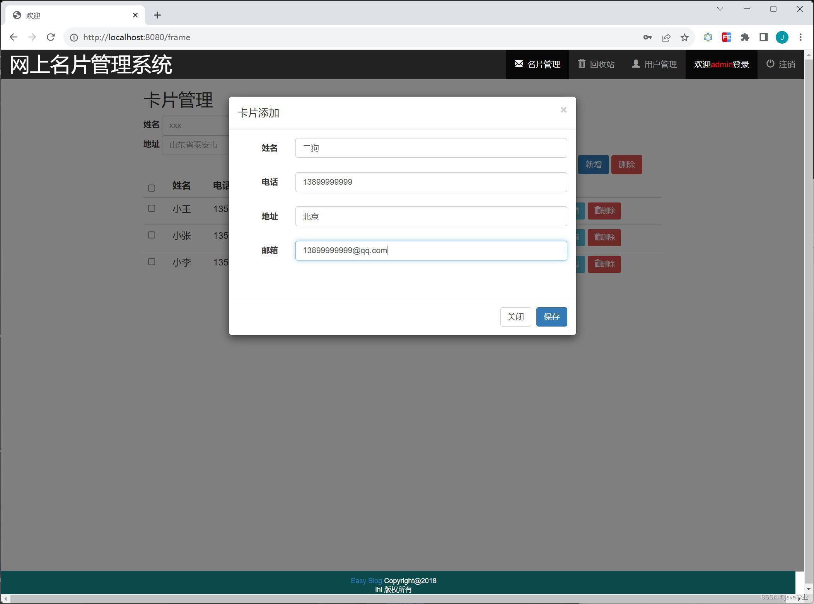
Task: Click the 小王 name cell
Action: [182, 209]
